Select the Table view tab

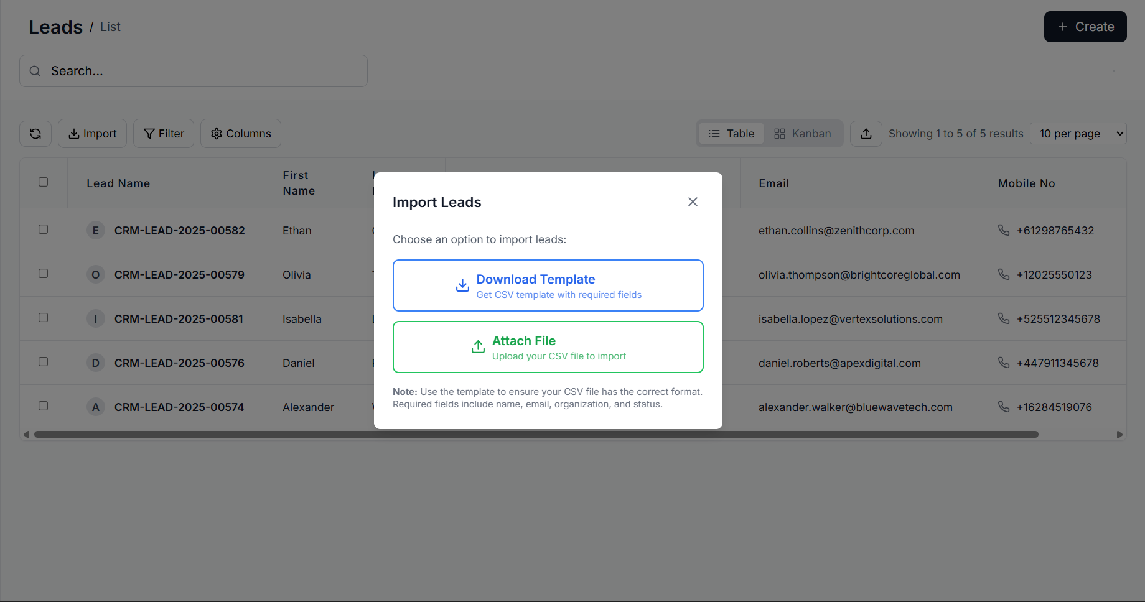[731, 134]
